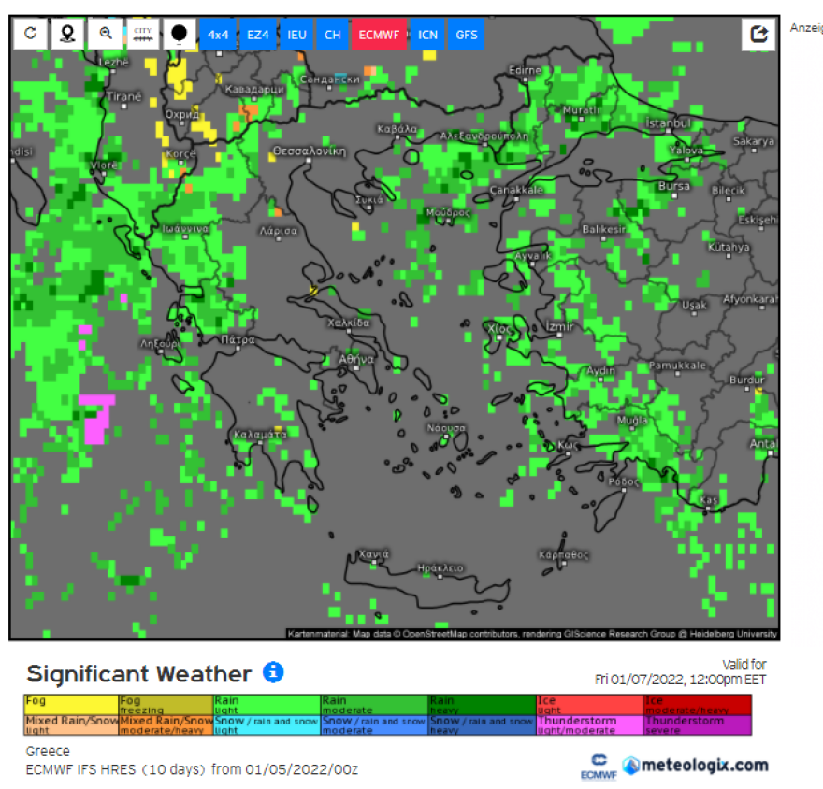Viewport: 823px width, 789px height.
Task: Select the 4x4 model tab
Action: [x=218, y=35]
